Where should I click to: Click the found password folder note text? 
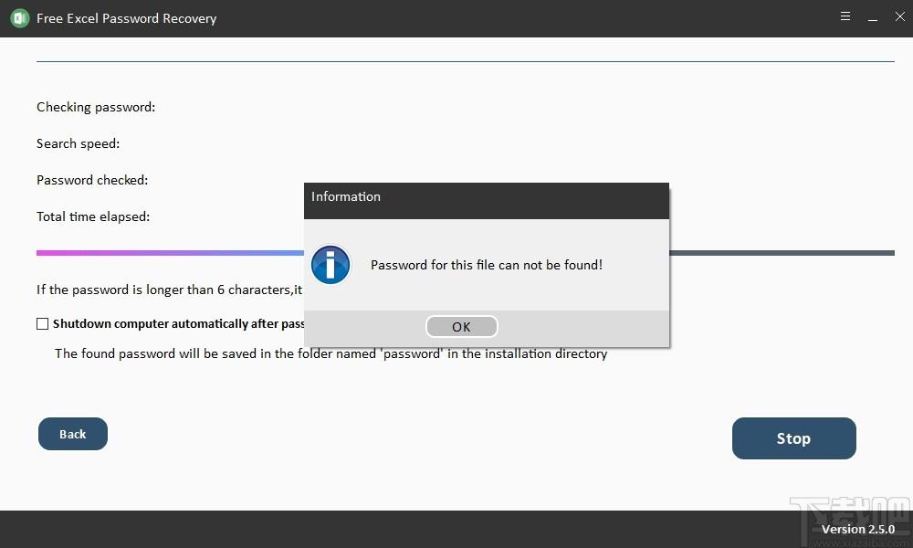[331, 353]
